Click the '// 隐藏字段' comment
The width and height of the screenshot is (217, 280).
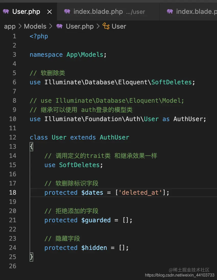pos(62,239)
